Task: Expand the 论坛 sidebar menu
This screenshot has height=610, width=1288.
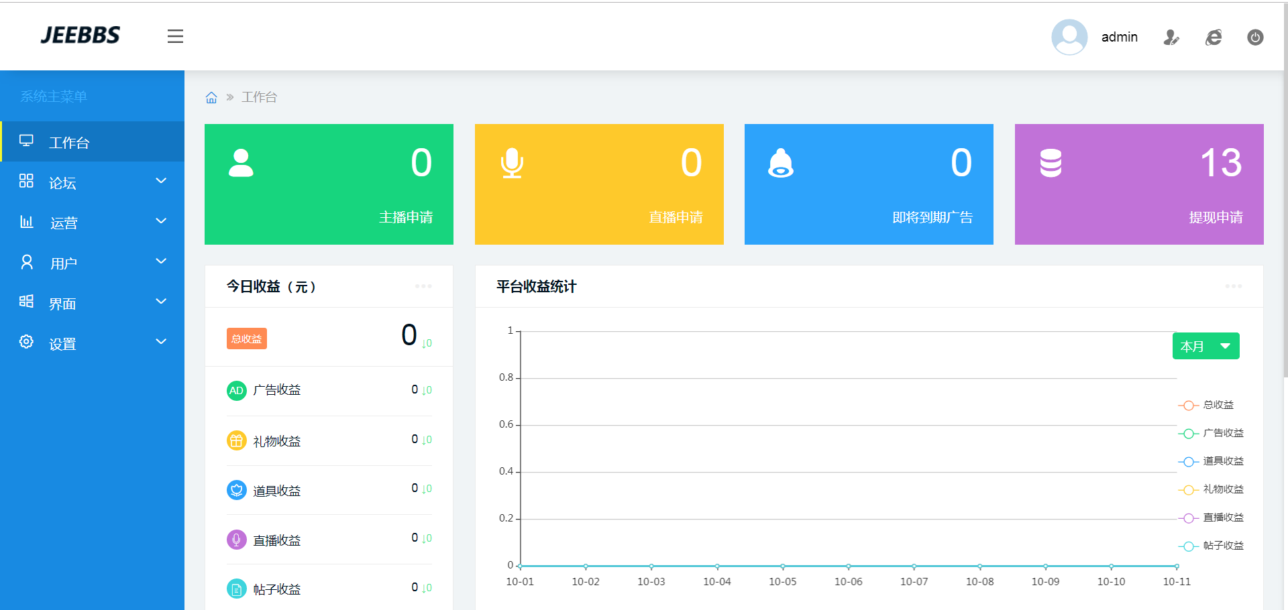Action: 93,182
